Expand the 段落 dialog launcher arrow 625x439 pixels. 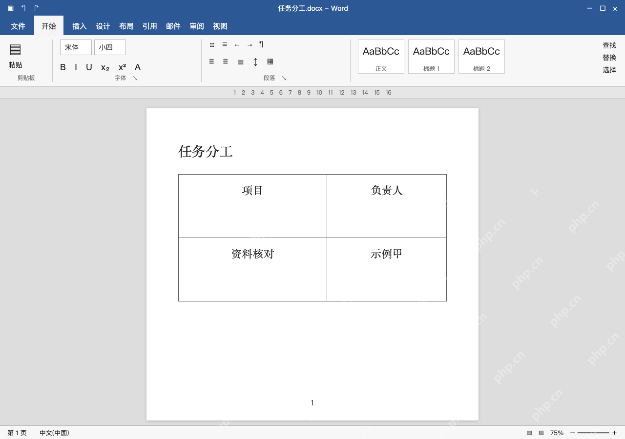pyautogui.click(x=284, y=78)
